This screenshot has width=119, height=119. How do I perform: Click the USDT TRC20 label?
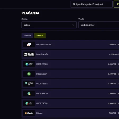(x=42, y=103)
